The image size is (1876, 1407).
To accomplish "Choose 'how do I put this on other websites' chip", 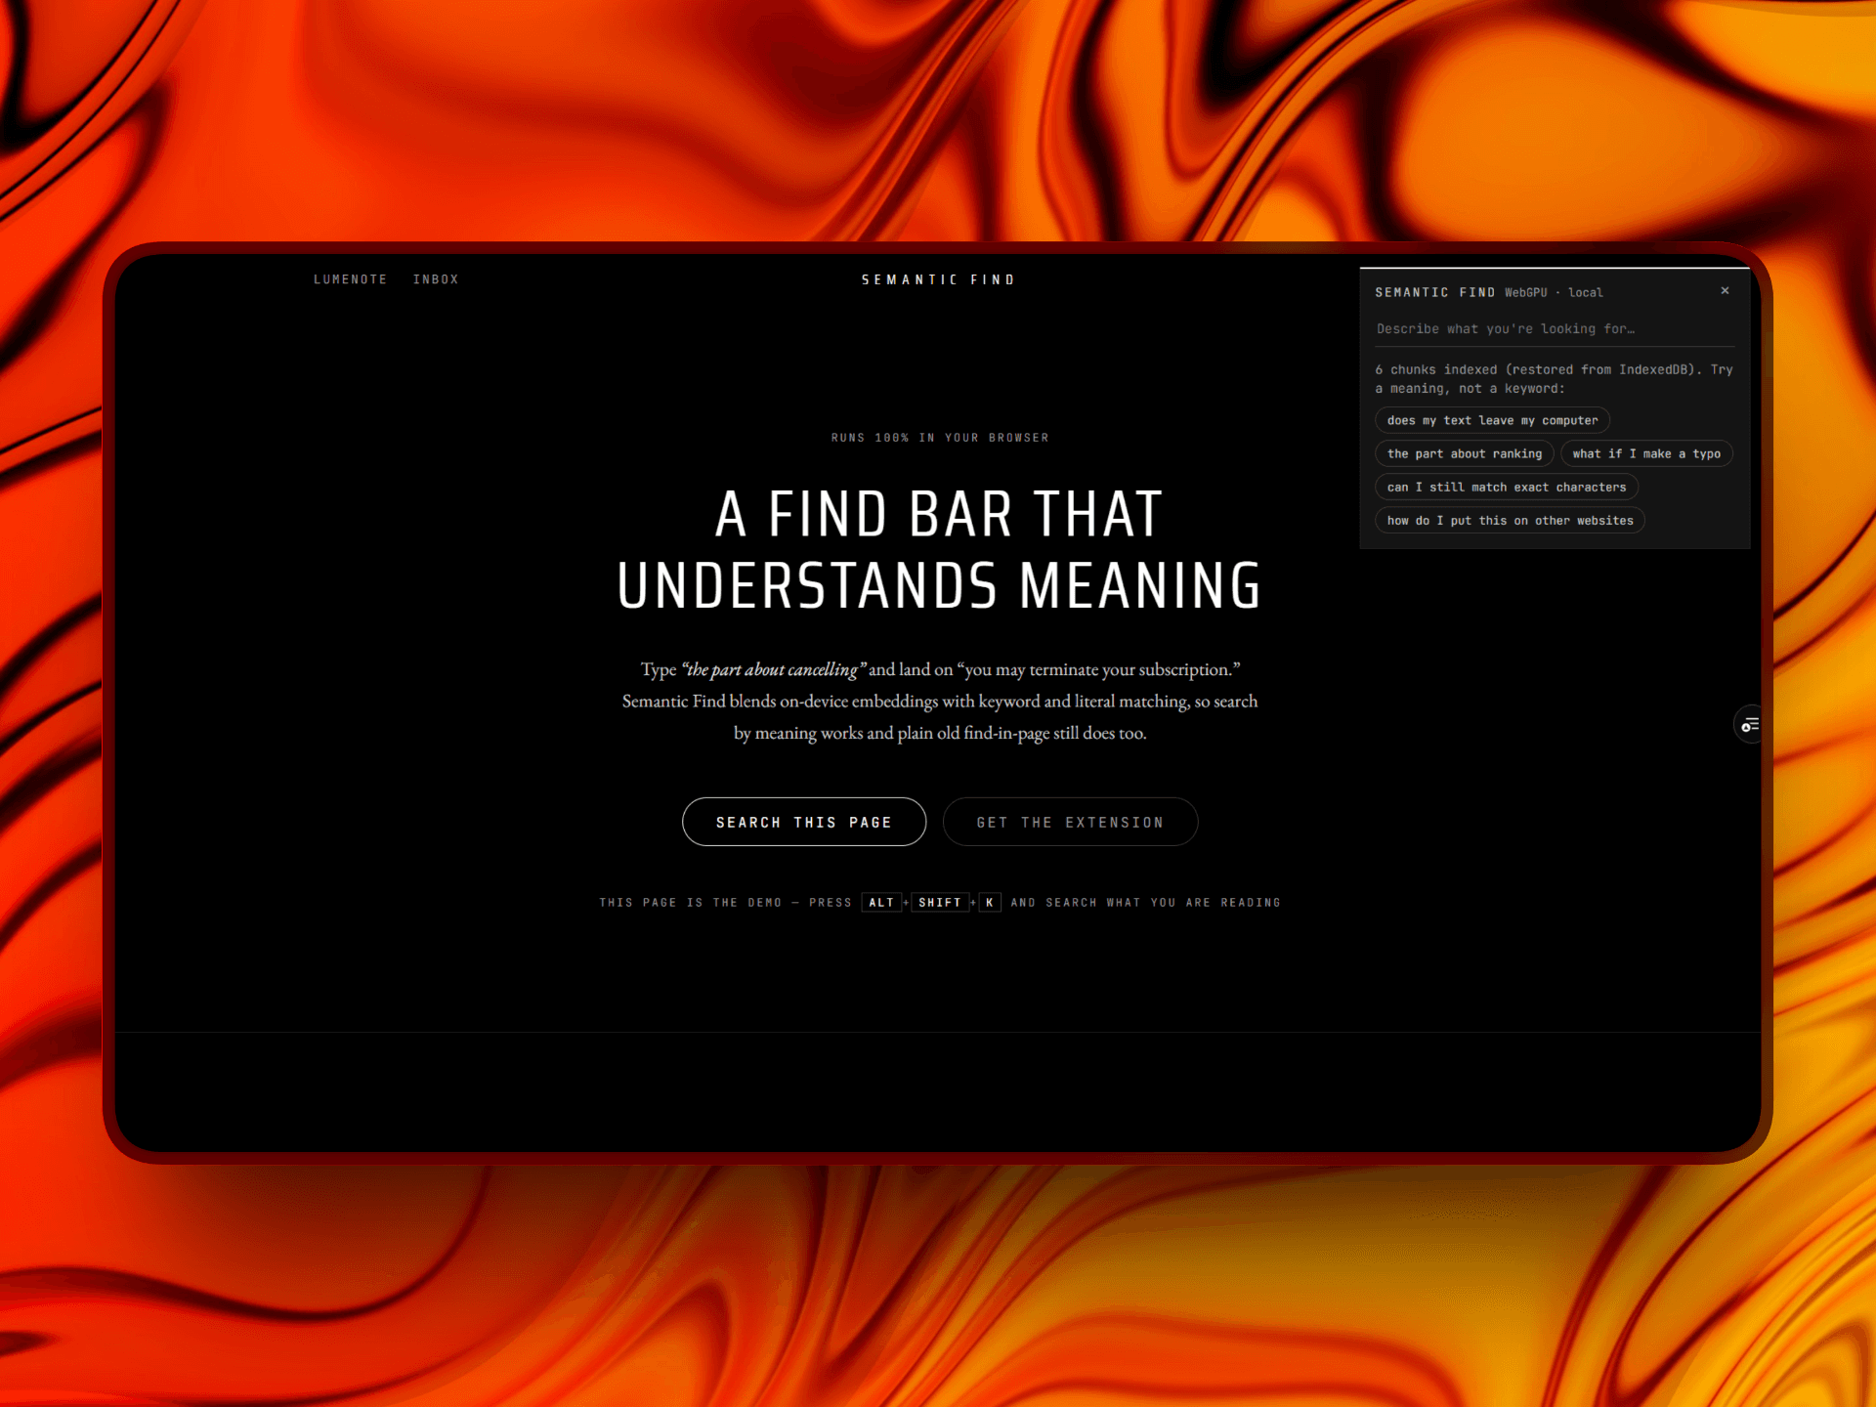I will pos(1510,520).
